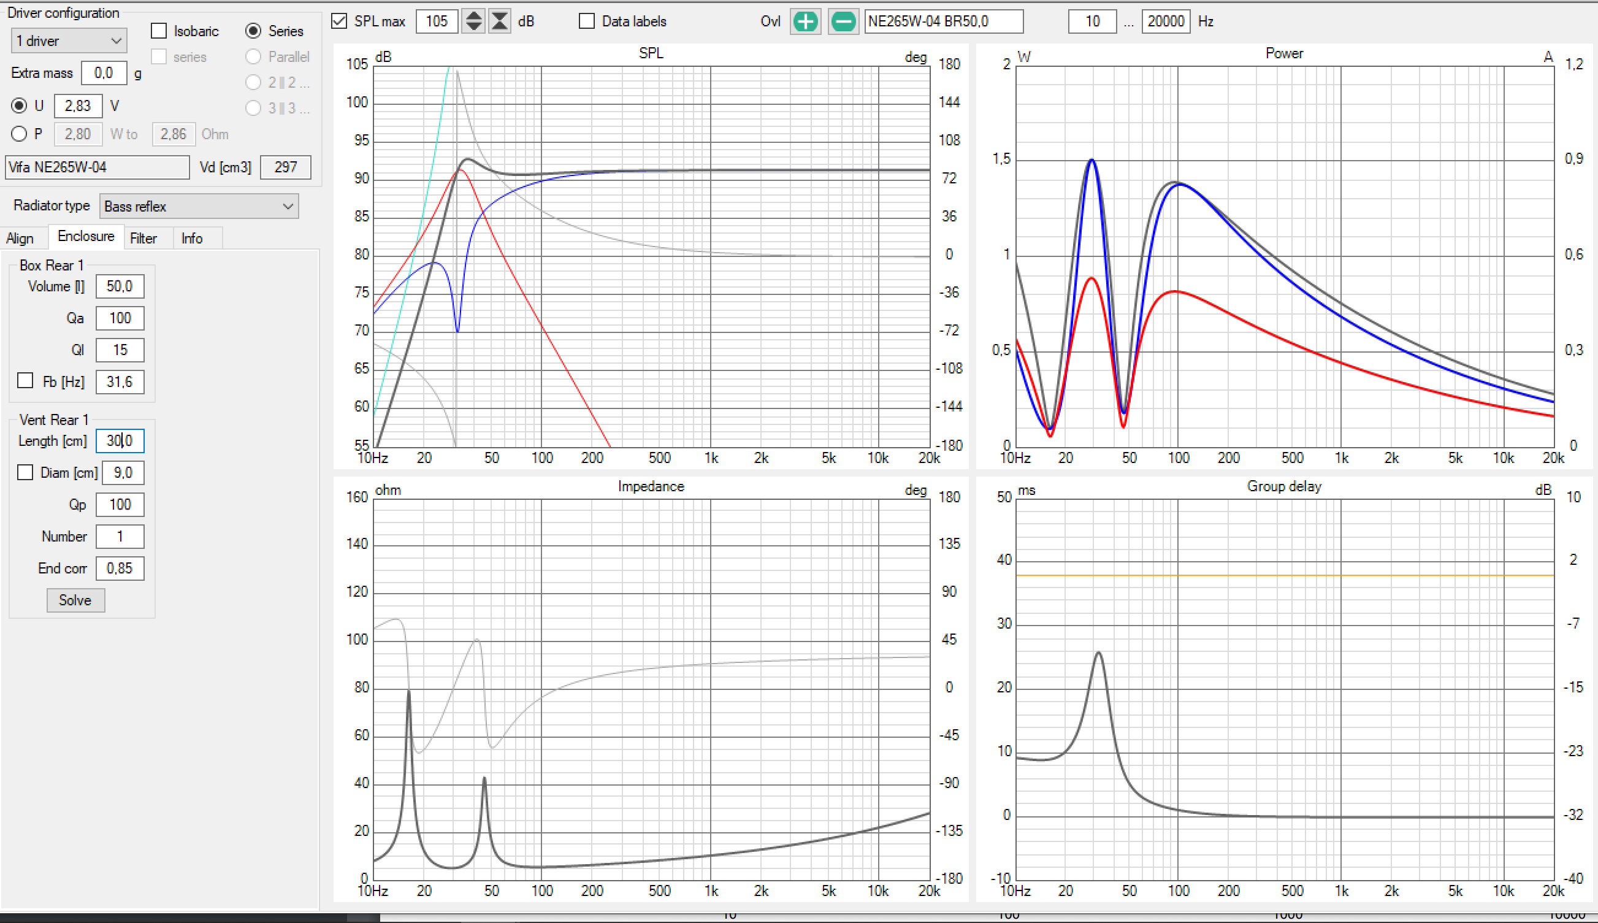Click the Ovl label
The image size is (1598, 923).
coord(770,21)
